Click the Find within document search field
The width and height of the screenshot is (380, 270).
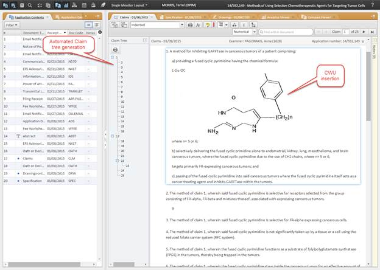[286, 32]
